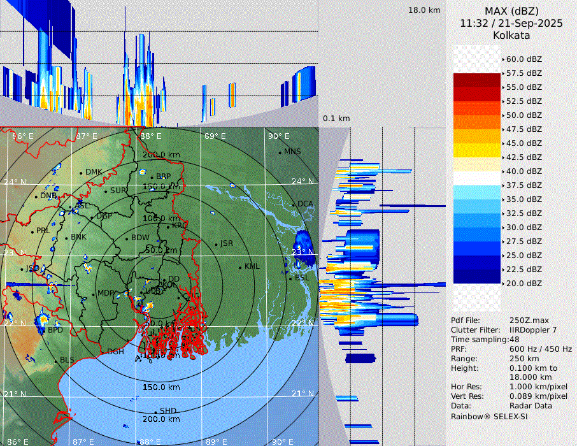577x446 pixels.
Task: Click the darkest red legend color swatch
Action: tap(476, 80)
